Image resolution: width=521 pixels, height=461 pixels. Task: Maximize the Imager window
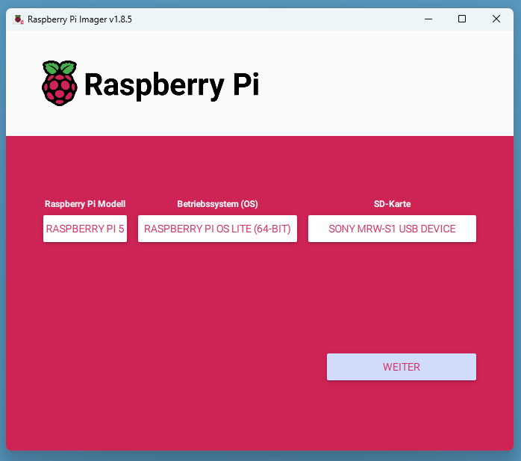coord(462,19)
